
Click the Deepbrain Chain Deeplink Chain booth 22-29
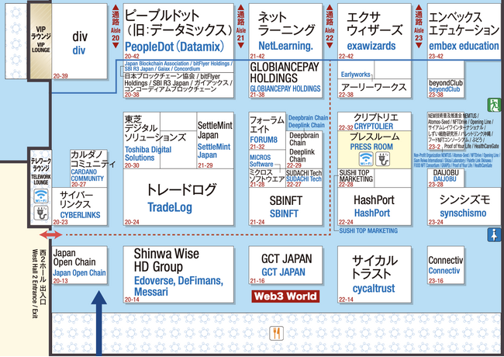tap(304, 150)
